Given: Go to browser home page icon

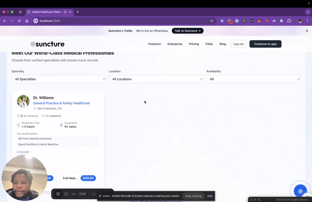Looking at the screenshot, I should 27,21.
